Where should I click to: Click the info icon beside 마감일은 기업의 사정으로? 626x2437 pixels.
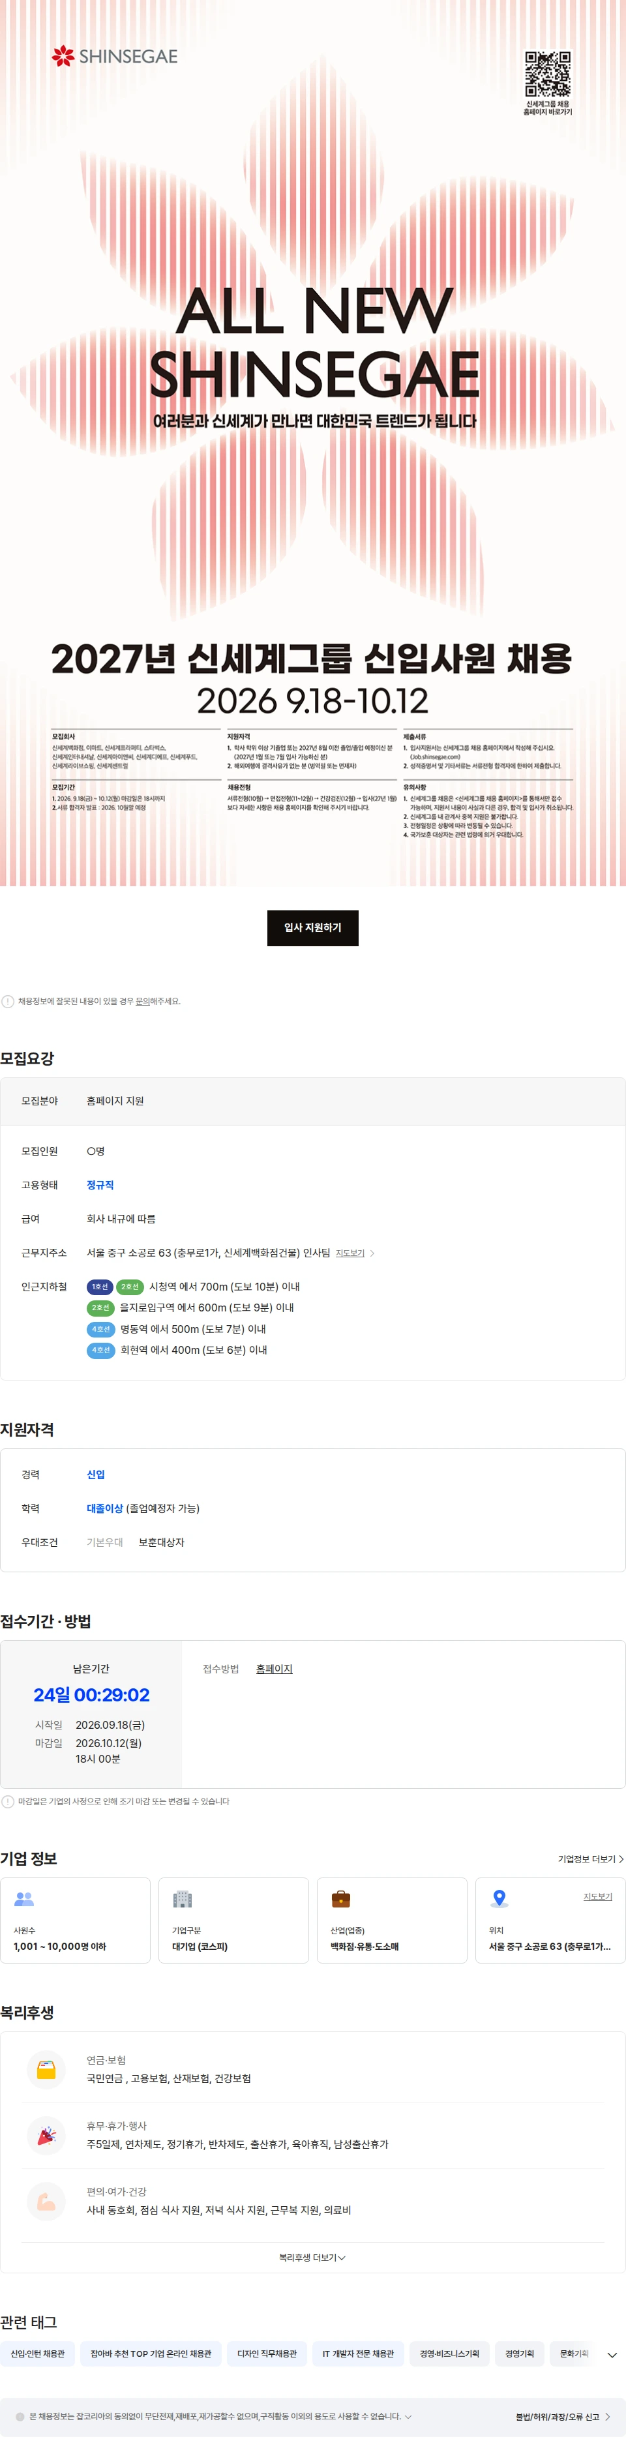[x=8, y=1801]
